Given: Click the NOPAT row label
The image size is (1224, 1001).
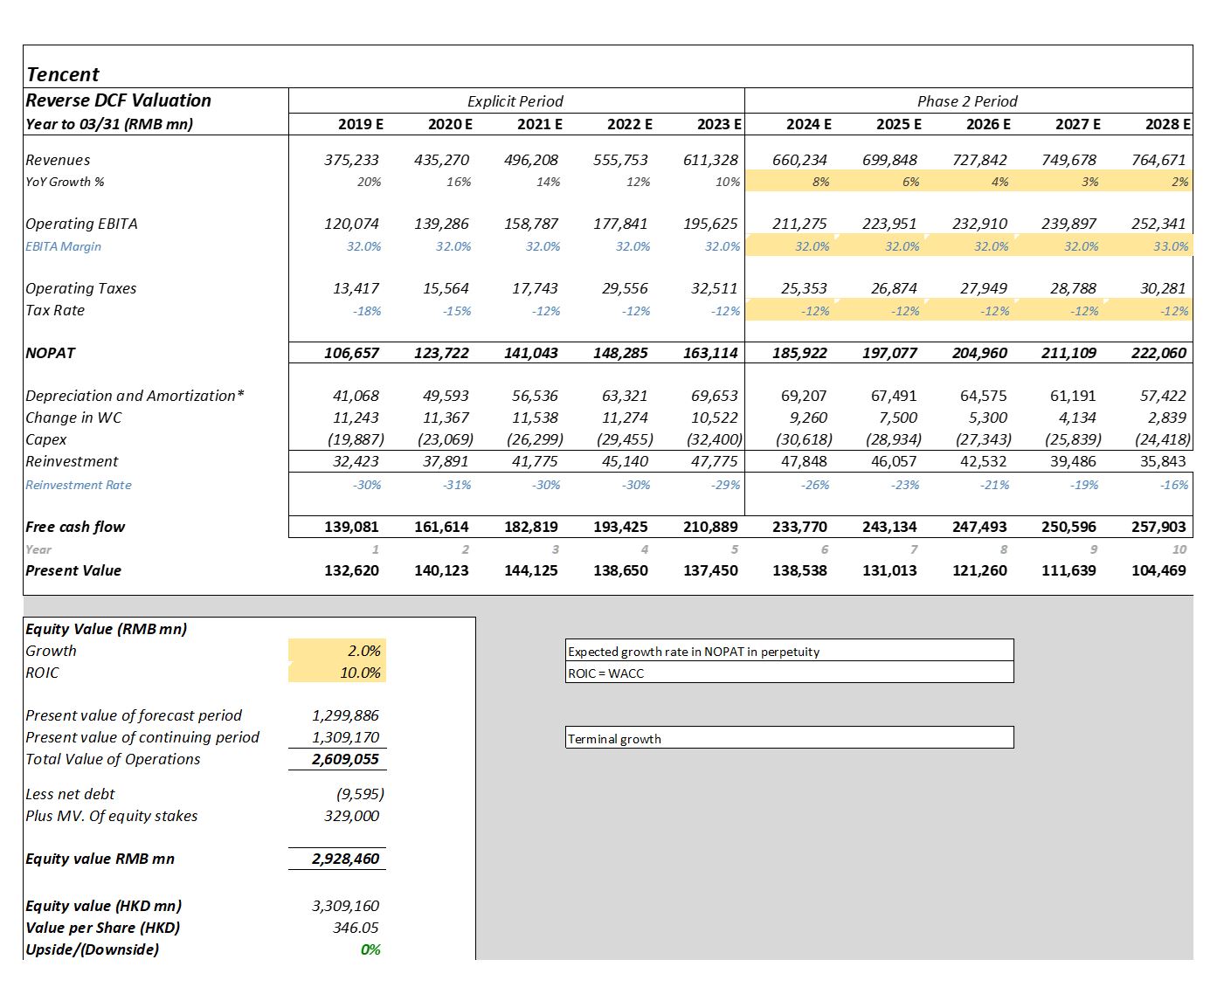Looking at the screenshot, I should tap(51, 353).
